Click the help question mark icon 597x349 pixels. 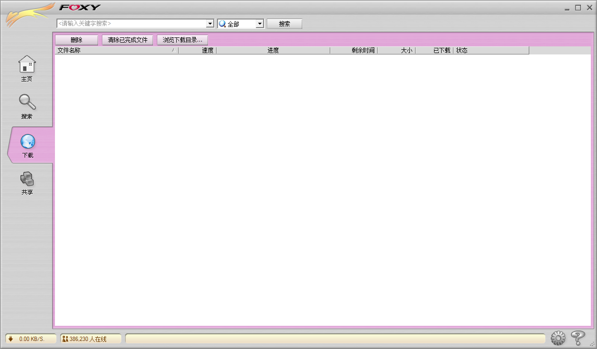[578, 338]
